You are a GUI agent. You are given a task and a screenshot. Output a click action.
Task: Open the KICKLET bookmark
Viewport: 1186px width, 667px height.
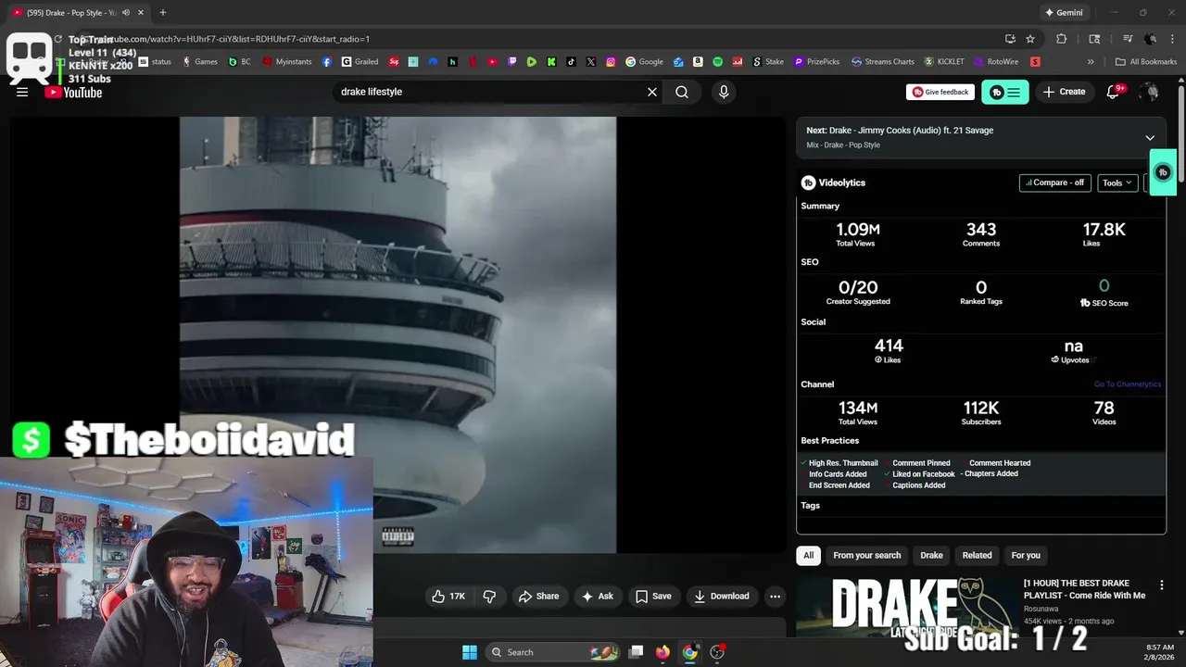tap(943, 62)
